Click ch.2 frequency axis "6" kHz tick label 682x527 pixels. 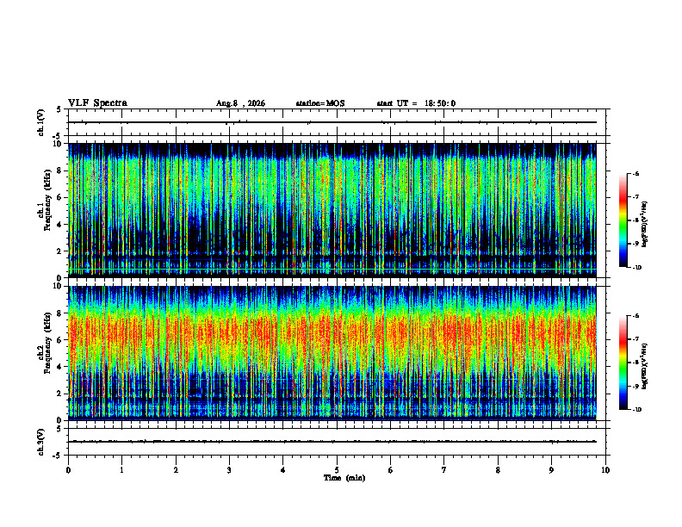point(59,340)
